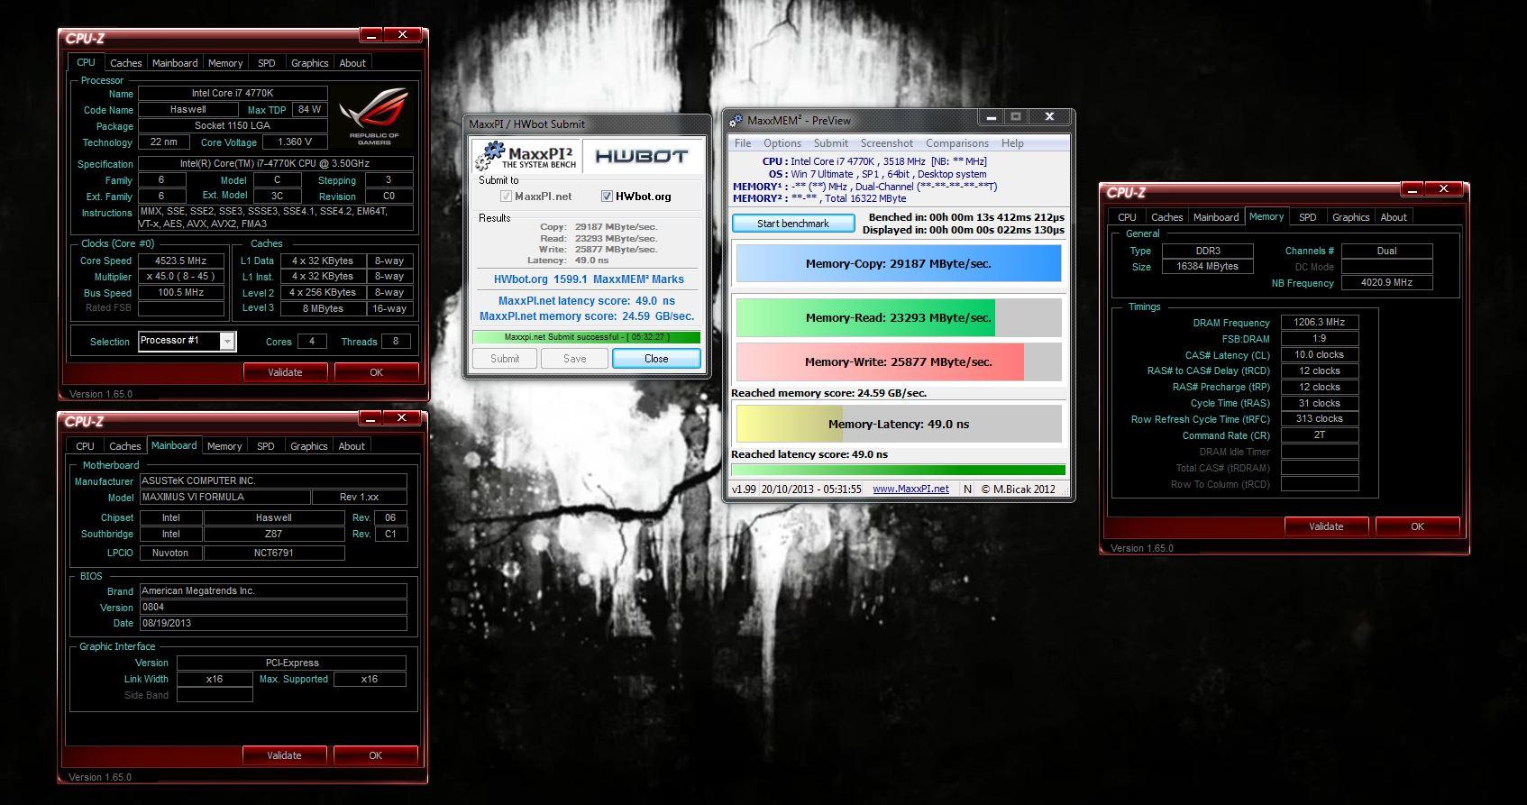Click the Memory-Copy 29187 MByte/sec bar

click(899, 264)
